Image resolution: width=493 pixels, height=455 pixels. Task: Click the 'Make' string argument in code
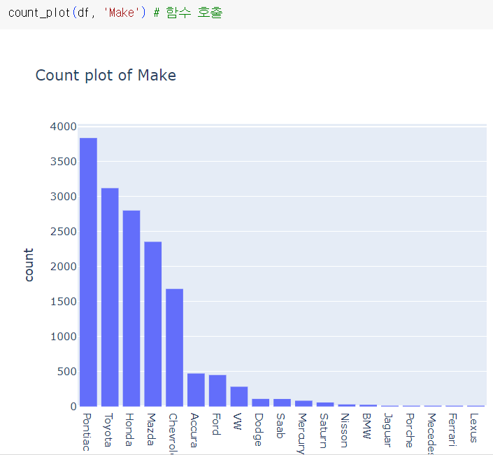click(122, 13)
